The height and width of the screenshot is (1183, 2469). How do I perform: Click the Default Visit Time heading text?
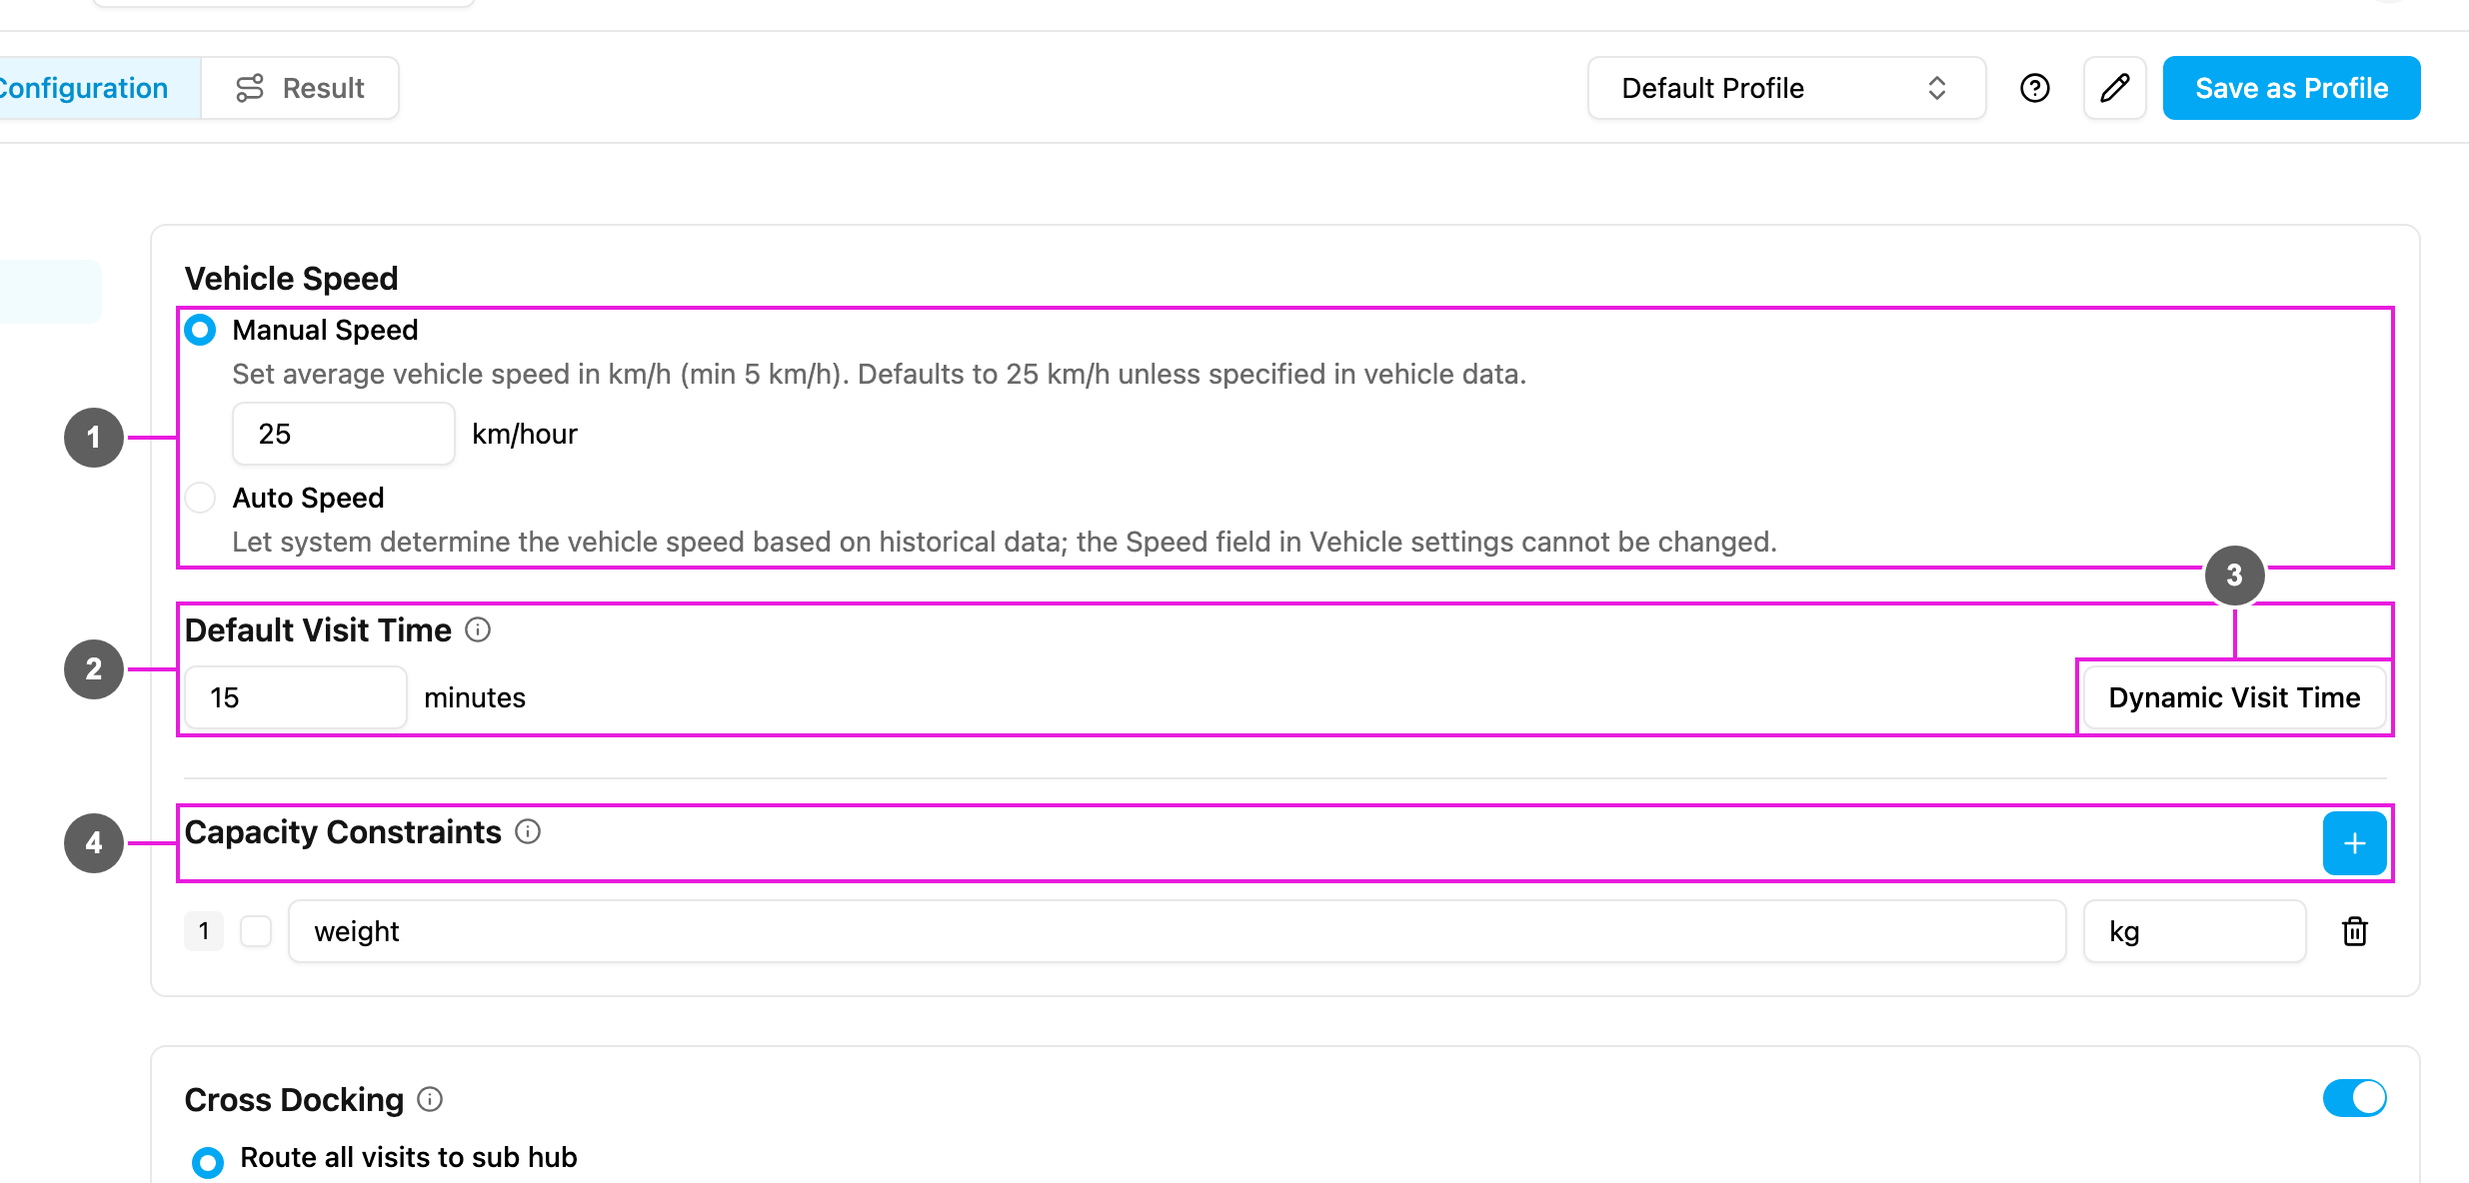coord(318,629)
